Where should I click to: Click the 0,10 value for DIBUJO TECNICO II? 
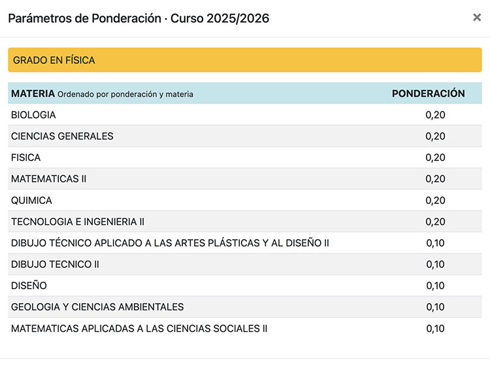[435, 265]
